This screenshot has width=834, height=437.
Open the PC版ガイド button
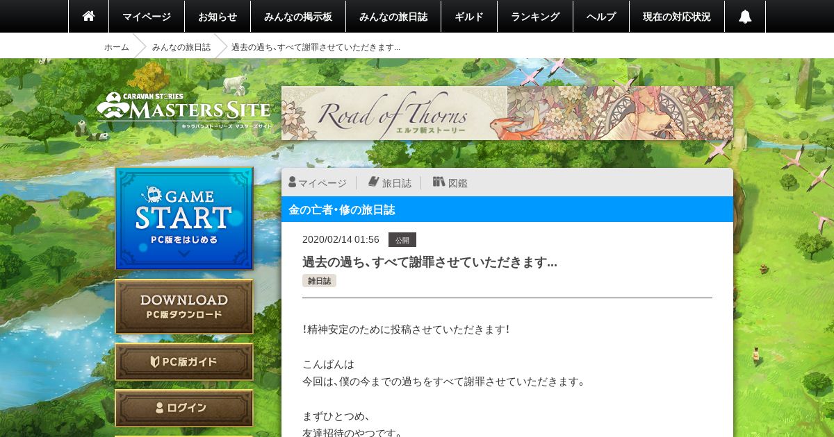click(184, 362)
